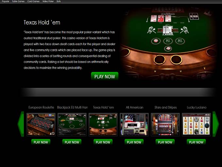Open the European Roulette thumbnail
Viewport: 222px width, 167px height.
click(x=41, y=125)
